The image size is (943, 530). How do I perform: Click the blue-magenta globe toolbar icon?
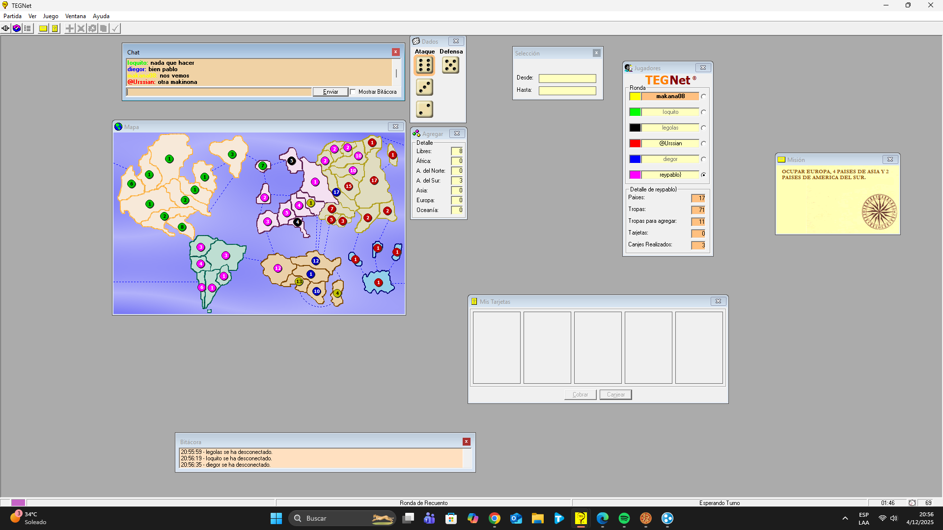(17, 28)
